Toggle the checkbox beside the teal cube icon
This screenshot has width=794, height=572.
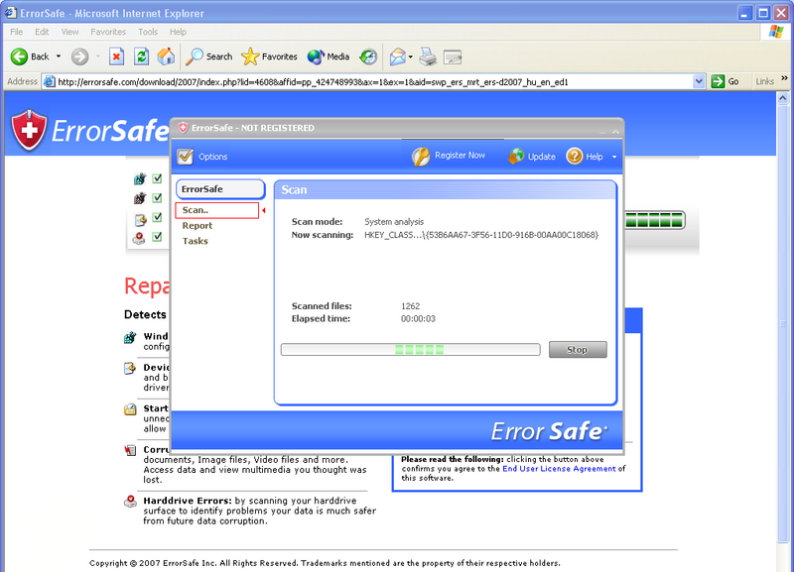pyautogui.click(x=157, y=178)
